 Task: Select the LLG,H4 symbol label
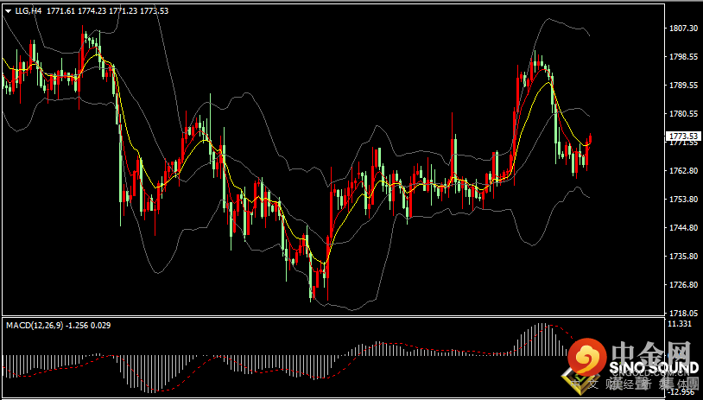pyautogui.click(x=27, y=11)
